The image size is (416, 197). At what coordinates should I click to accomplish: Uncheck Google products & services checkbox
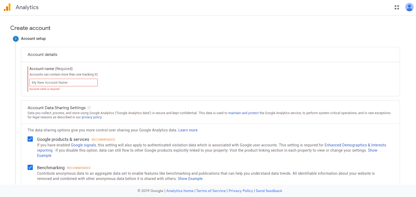[30, 139]
